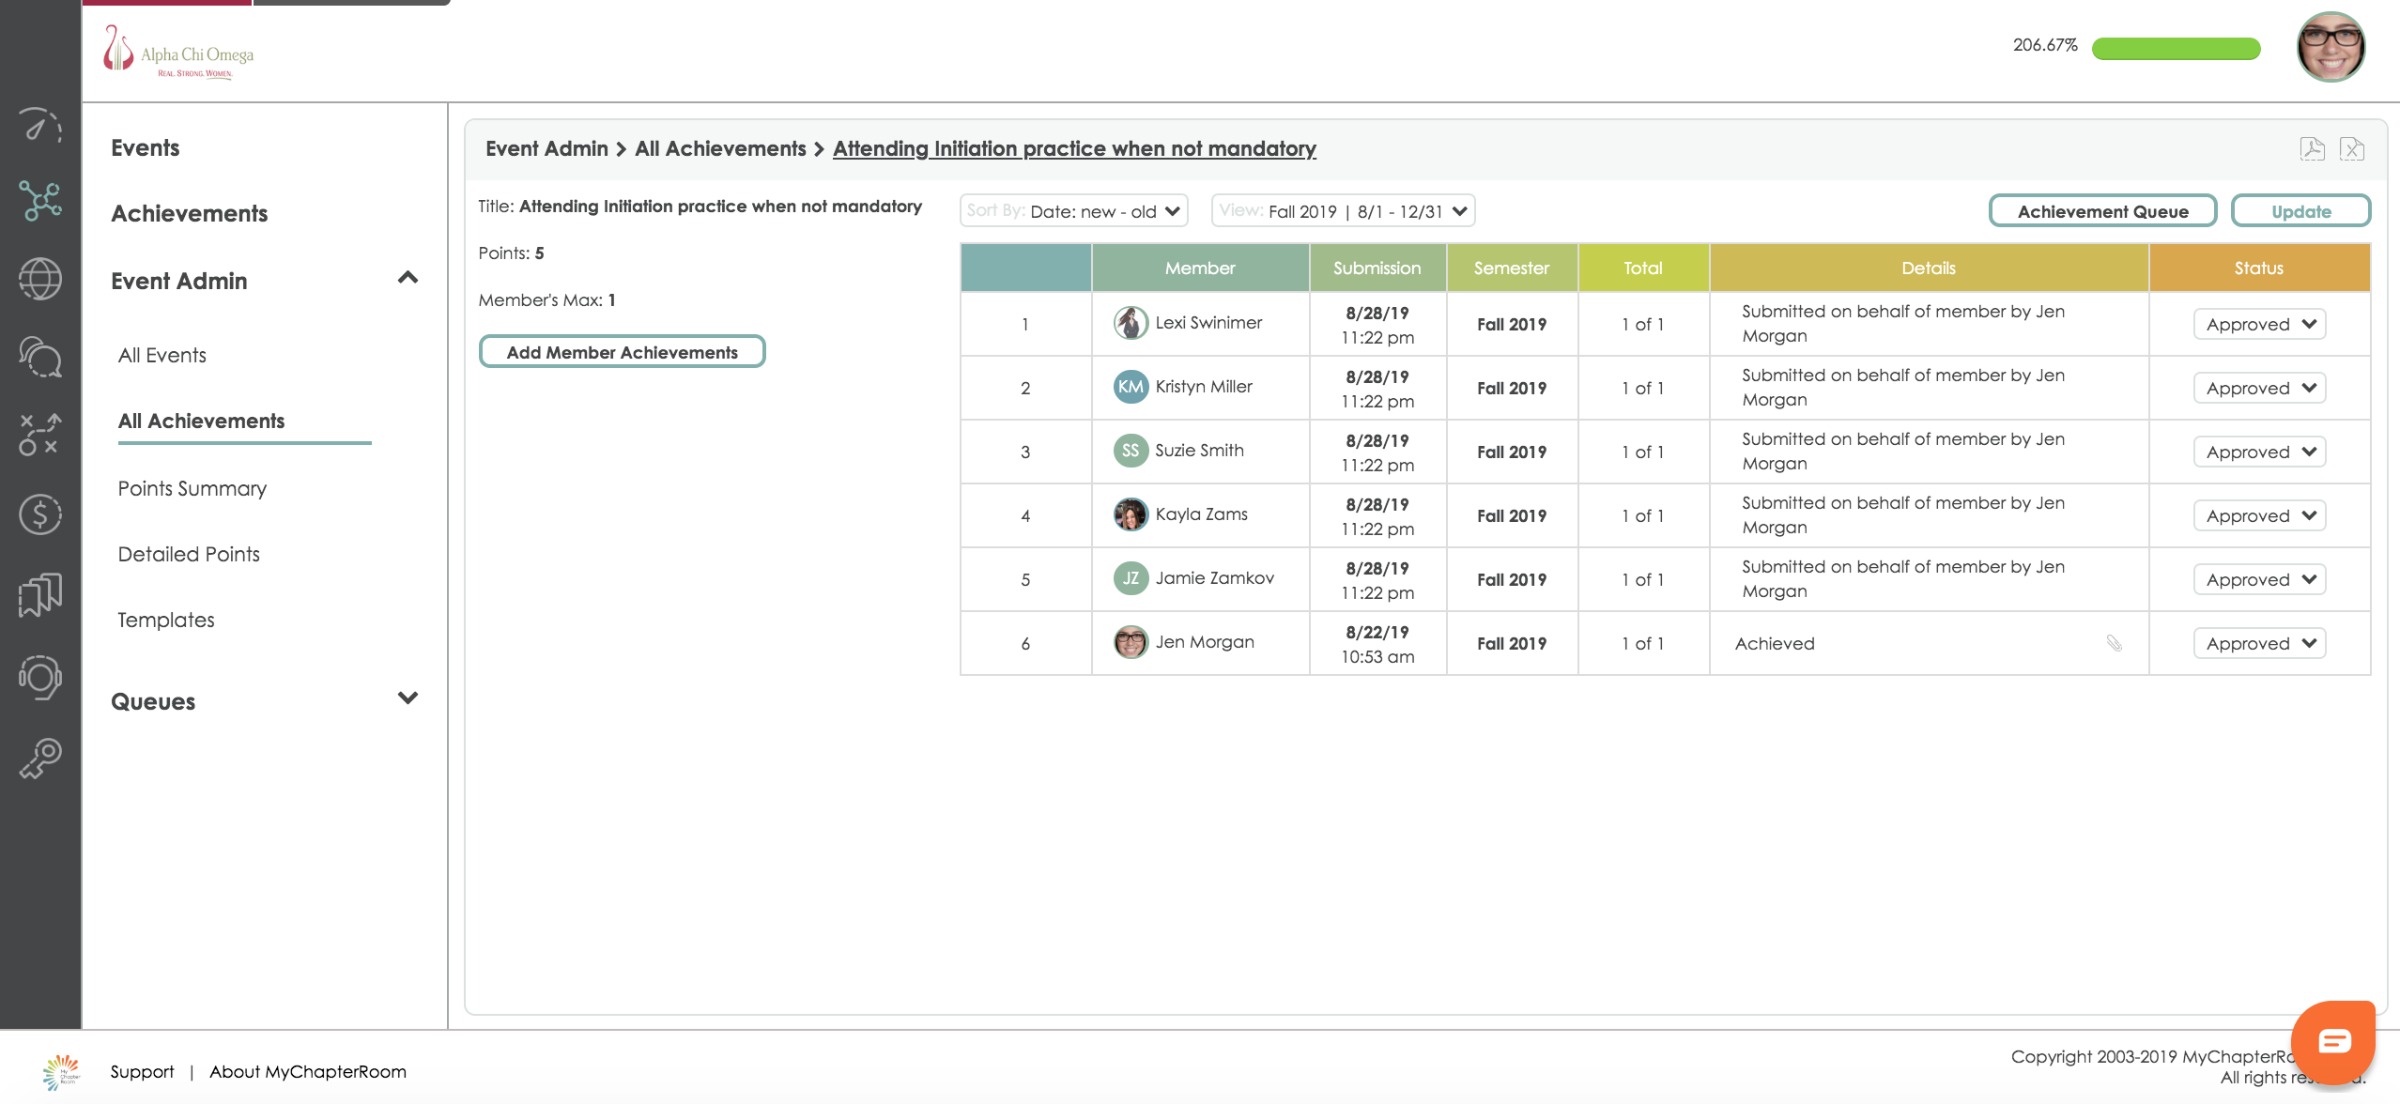This screenshot has width=2400, height=1104.
Task: Collapse the Event Admin section
Action: point(408,279)
